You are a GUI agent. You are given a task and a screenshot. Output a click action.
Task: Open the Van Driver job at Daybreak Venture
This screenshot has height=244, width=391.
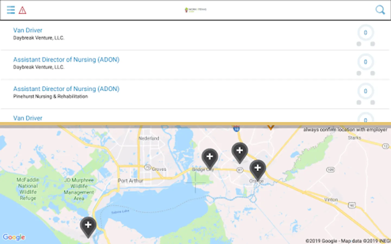click(28, 30)
